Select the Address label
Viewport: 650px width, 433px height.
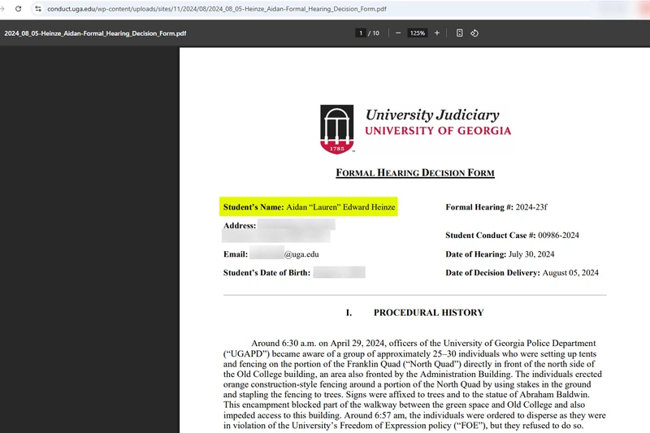[x=240, y=225]
